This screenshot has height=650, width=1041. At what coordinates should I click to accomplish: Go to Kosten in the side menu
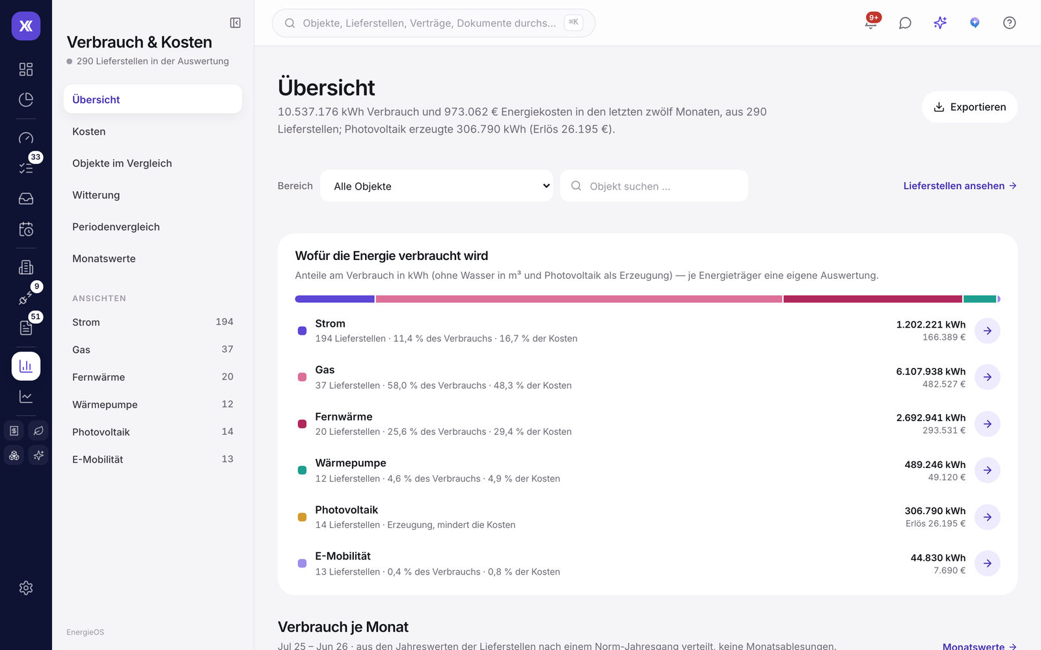[x=153, y=131]
